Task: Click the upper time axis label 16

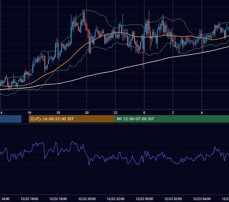Action: click(29, 113)
